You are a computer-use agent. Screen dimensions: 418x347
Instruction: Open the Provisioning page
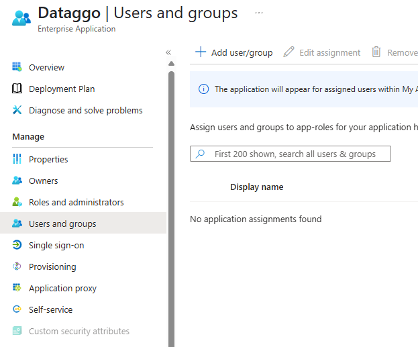coord(52,266)
